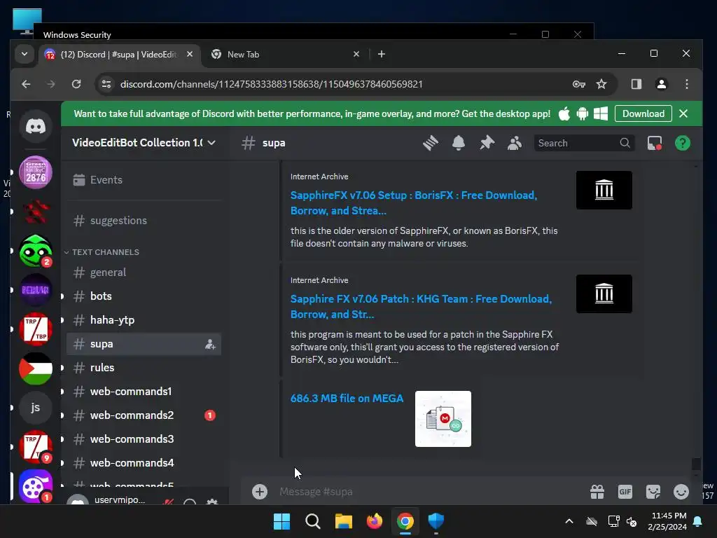Viewport: 717px width, 538px height.
Task: Open the Nitro gift icon
Action: pyautogui.click(x=597, y=492)
